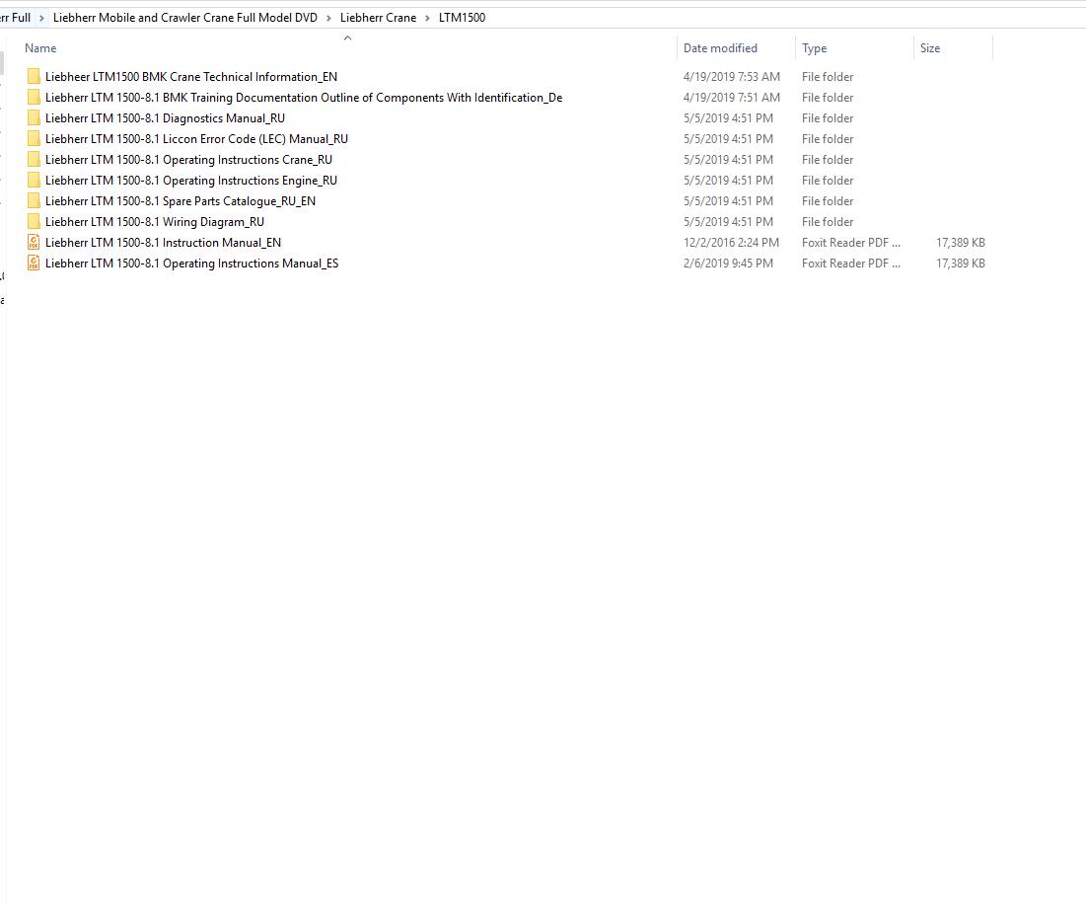Open folder icon for LTM1500 BMK Crane Technical Information_EN
The width and height of the screenshot is (1086, 903).
tap(34, 77)
